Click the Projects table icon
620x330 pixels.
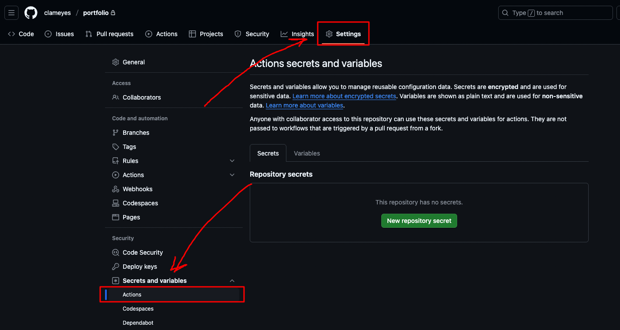192,34
